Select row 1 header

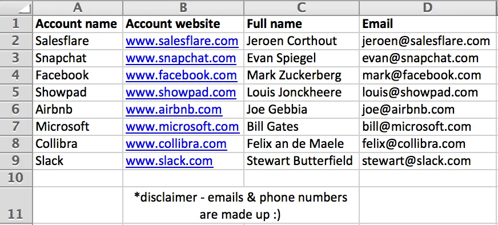[x=16, y=23]
